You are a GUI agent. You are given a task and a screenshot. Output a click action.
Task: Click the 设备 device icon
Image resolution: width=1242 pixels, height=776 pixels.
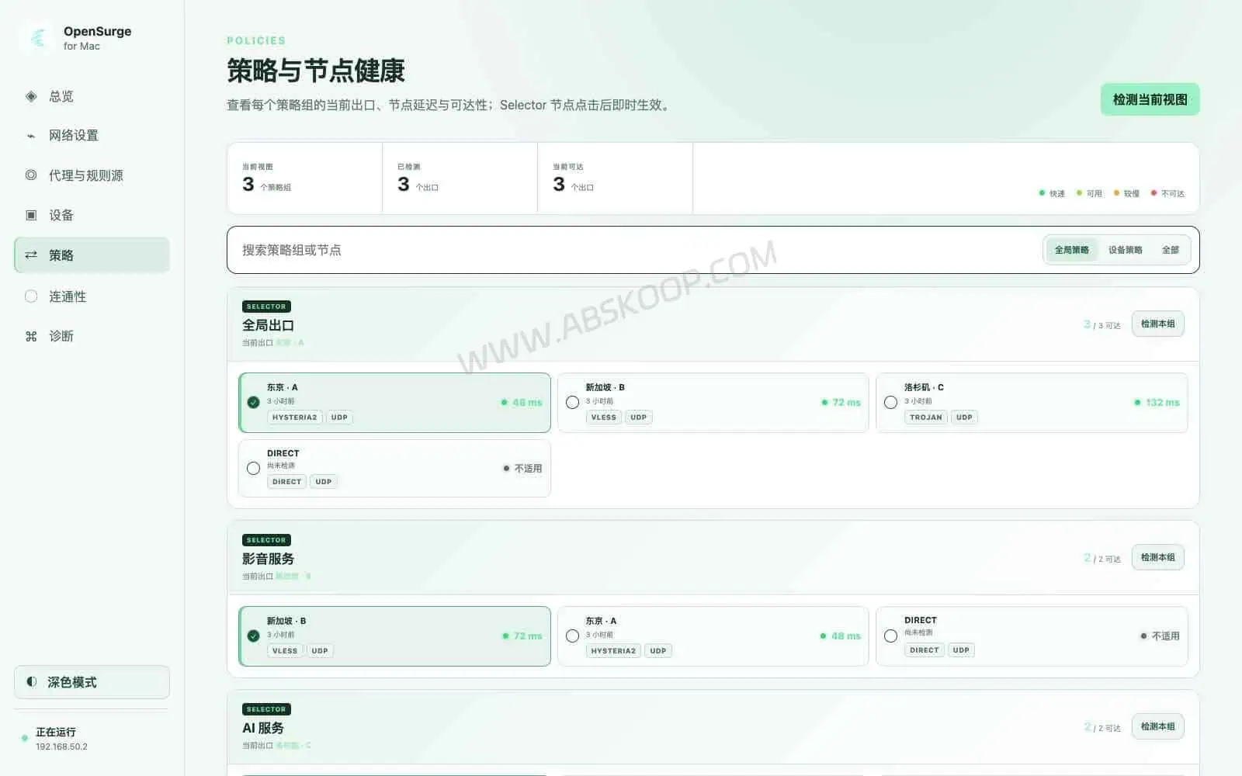[31, 215]
